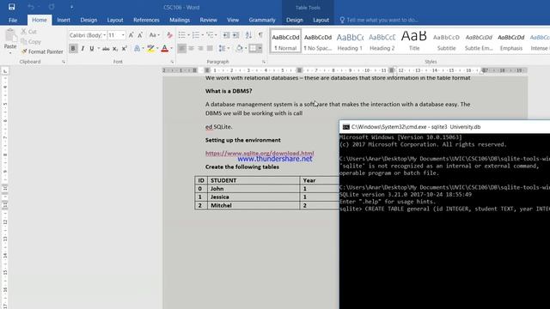Apply paragraph shading color

click(x=239, y=48)
